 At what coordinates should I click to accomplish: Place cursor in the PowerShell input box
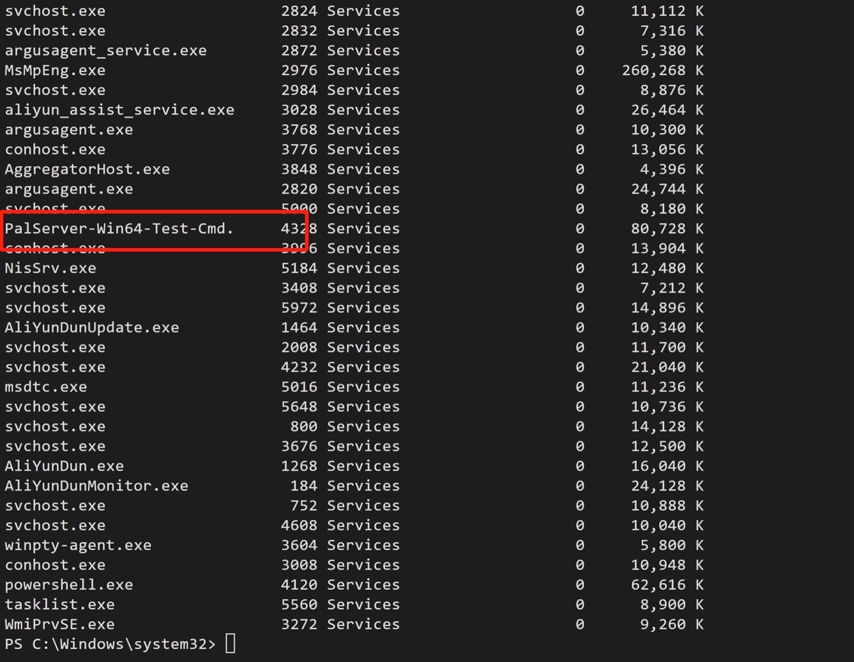point(230,644)
